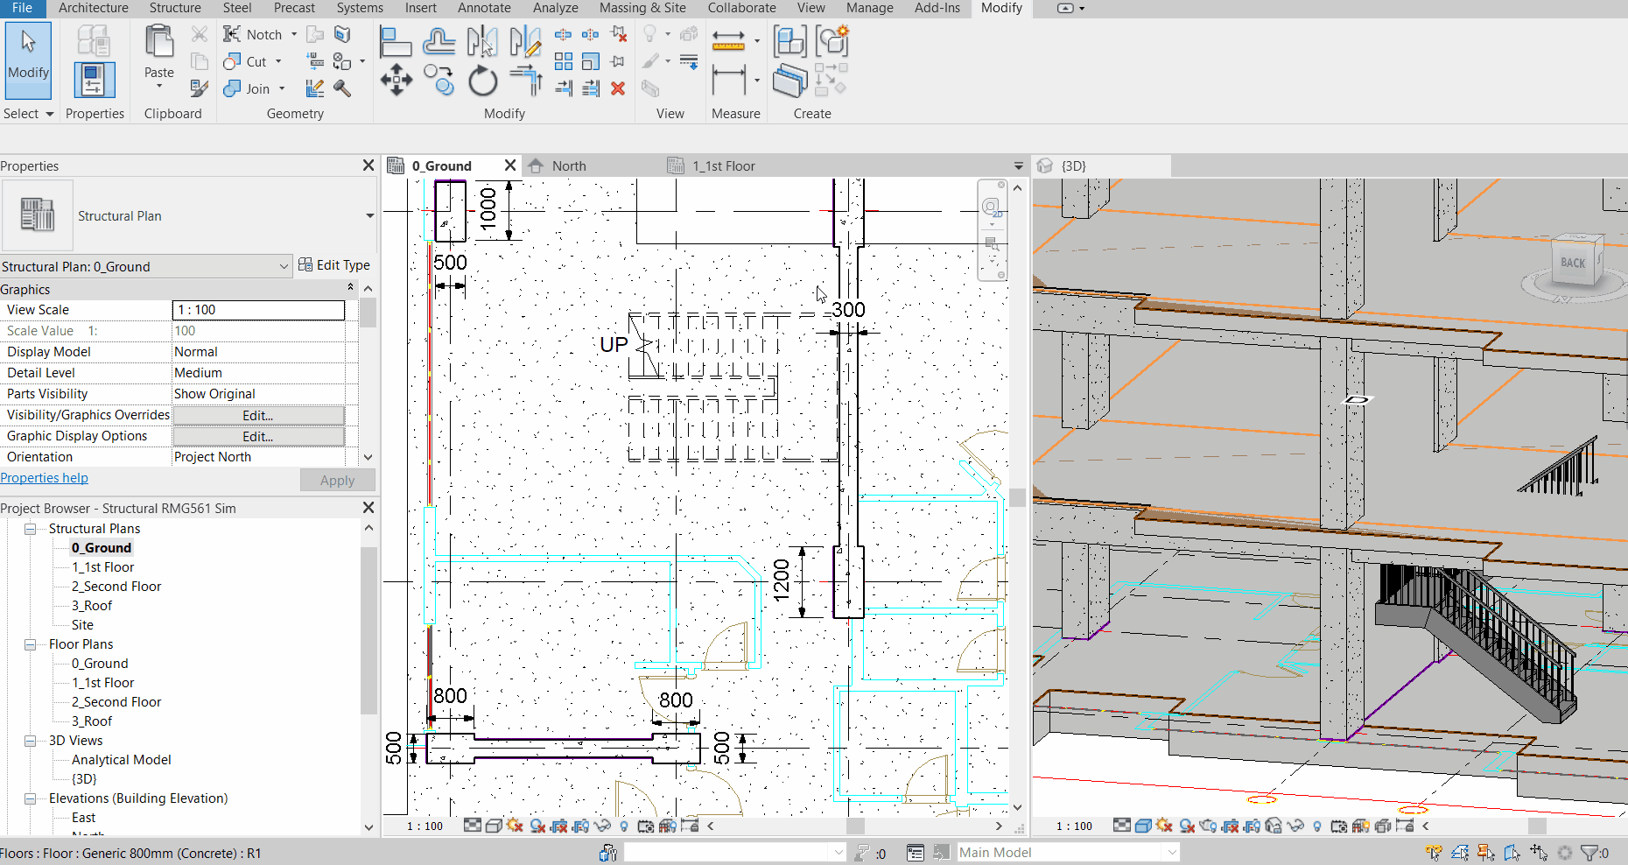Click the 0_Ground view horizontal scrollbar thumb
The height and width of the screenshot is (865, 1628).
pyautogui.click(x=855, y=826)
